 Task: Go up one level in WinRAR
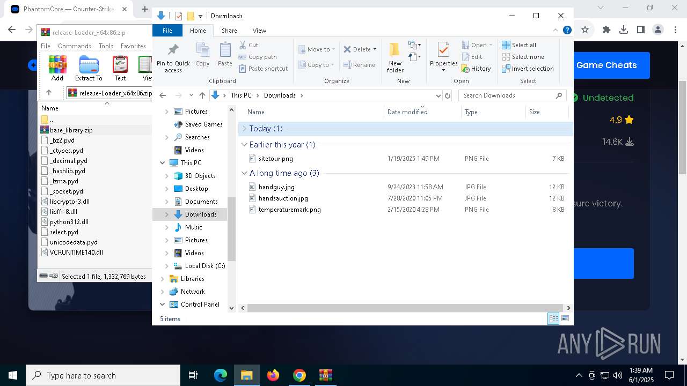click(x=49, y=93)
